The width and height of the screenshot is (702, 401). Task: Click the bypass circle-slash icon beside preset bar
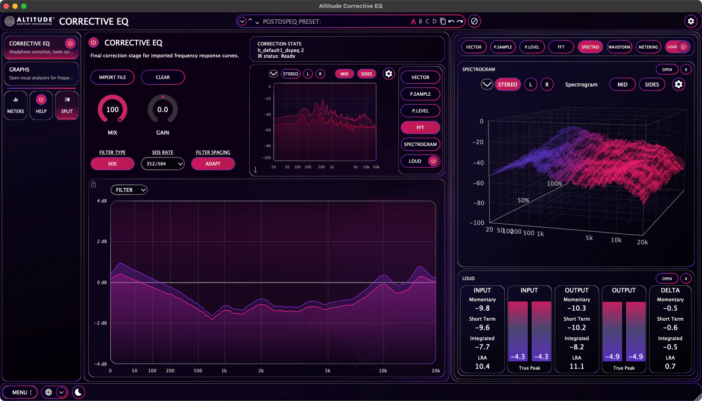coord(474,21)
